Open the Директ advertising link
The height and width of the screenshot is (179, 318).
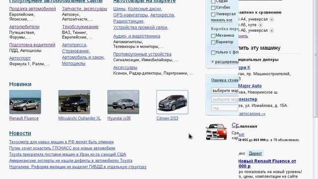[x=255, y=154]
